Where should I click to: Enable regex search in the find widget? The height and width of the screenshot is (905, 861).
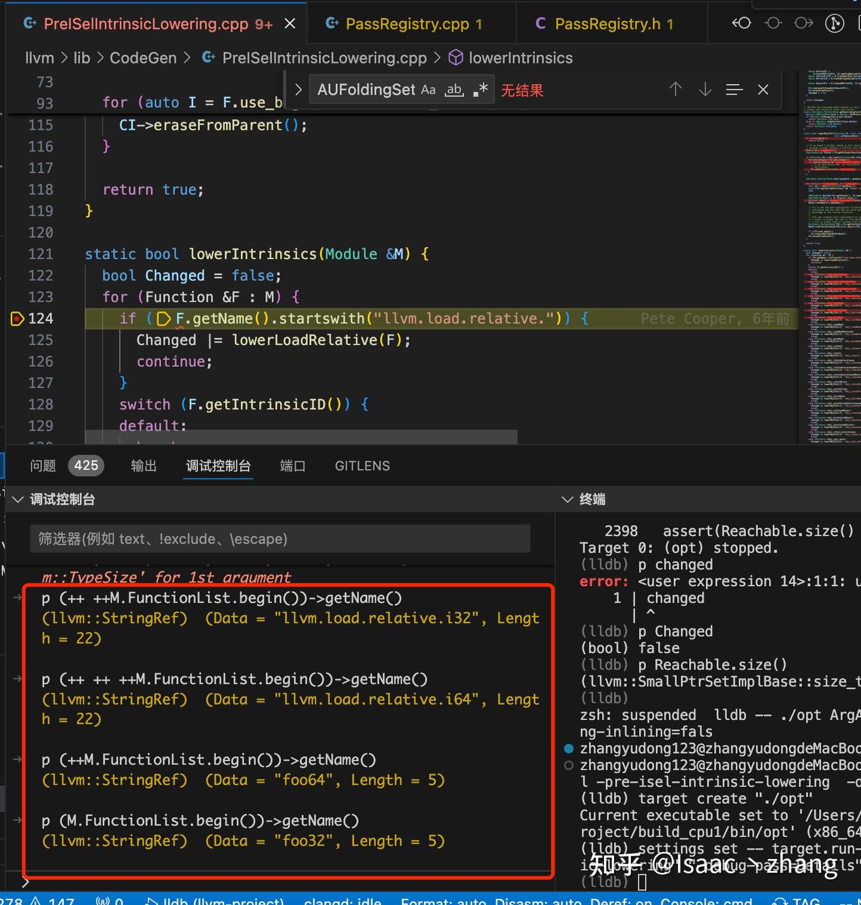[x=480, y=89]
